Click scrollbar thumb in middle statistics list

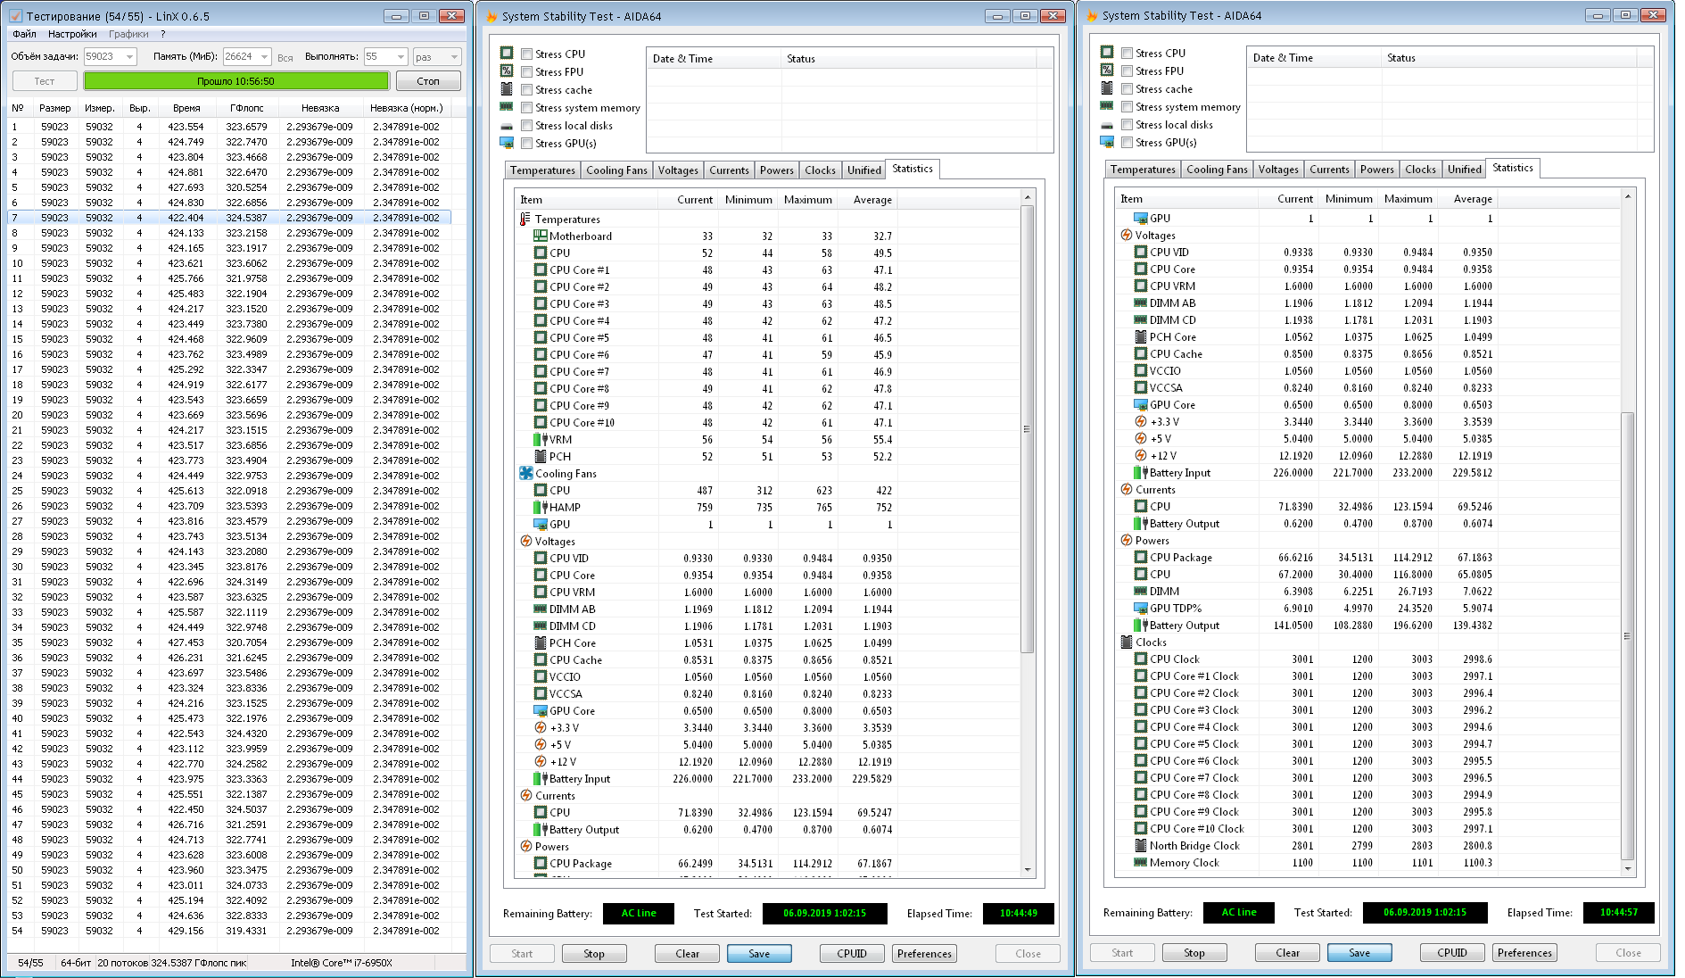[x=1027, y=429]
